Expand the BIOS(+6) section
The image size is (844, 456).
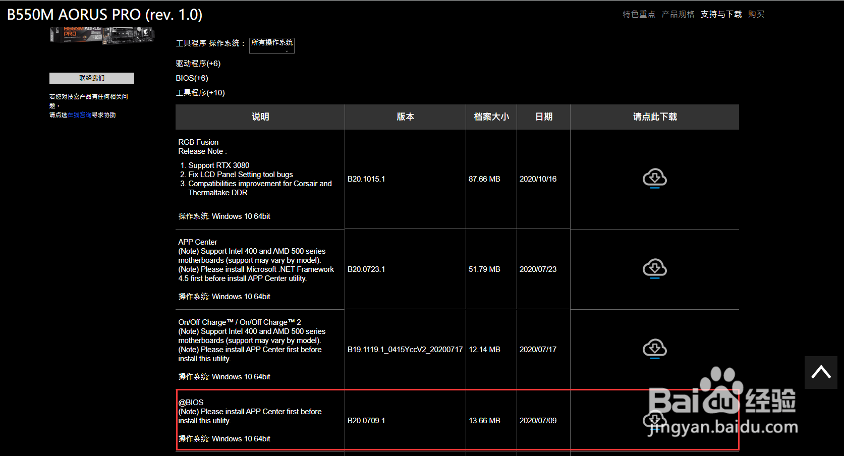(192, 78)
